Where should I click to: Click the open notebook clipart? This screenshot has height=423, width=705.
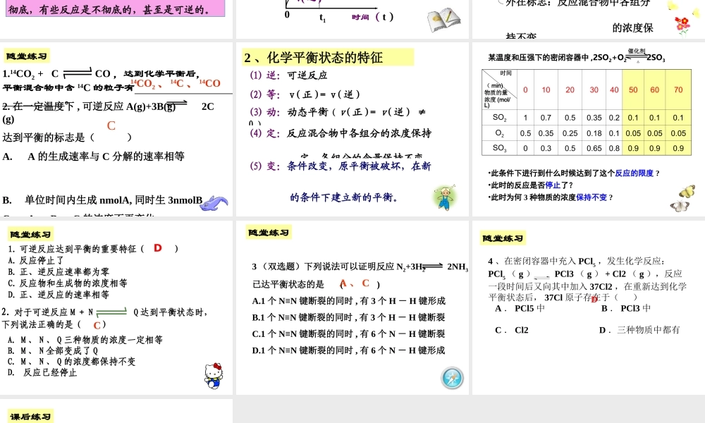pos(443,20)
